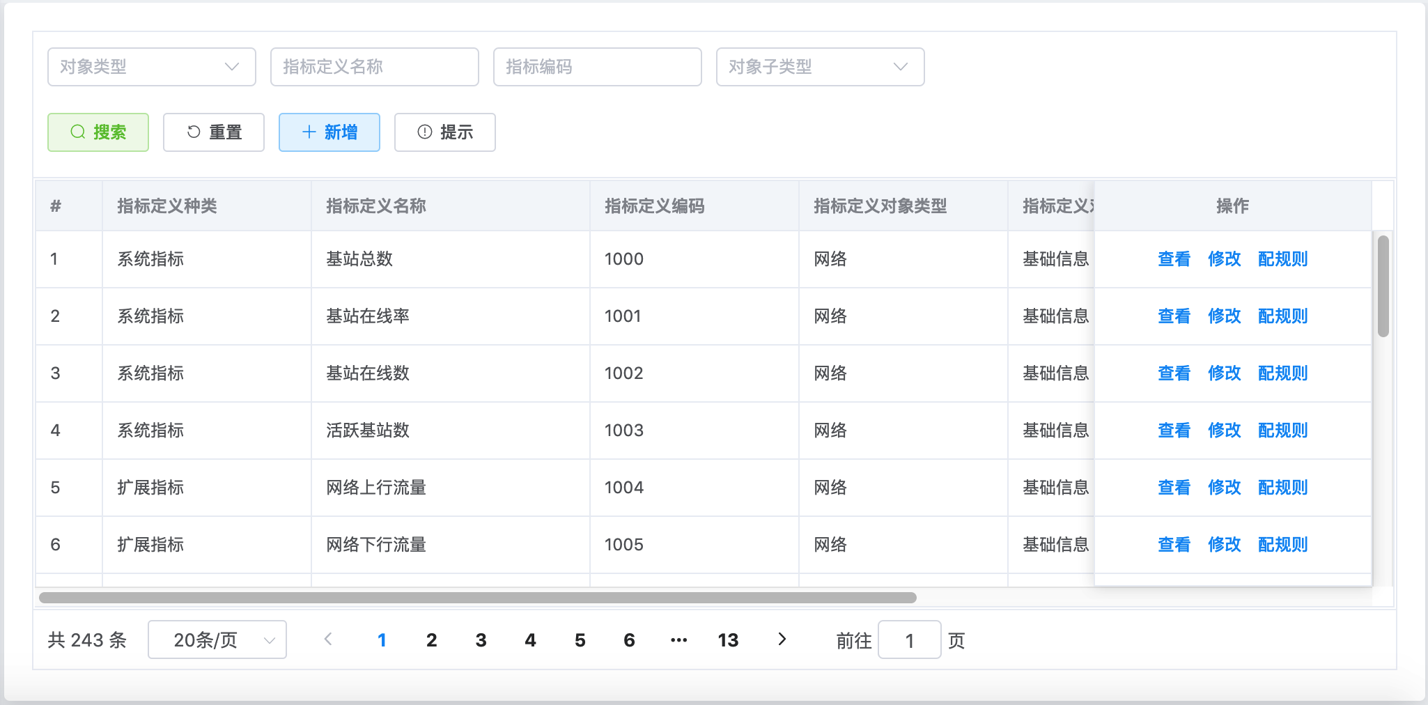Screen dimensions: 1428x705
Task: Click the 提示 hint button
Action: coord(445,132)
